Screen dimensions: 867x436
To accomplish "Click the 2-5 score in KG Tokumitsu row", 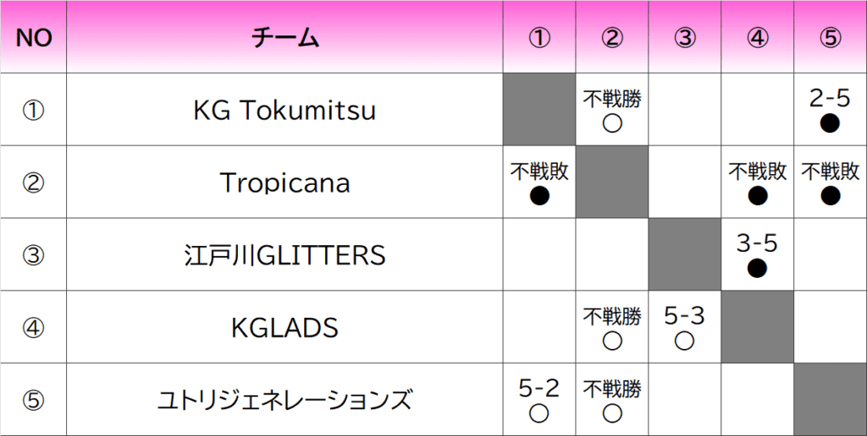I will (830, 99).
